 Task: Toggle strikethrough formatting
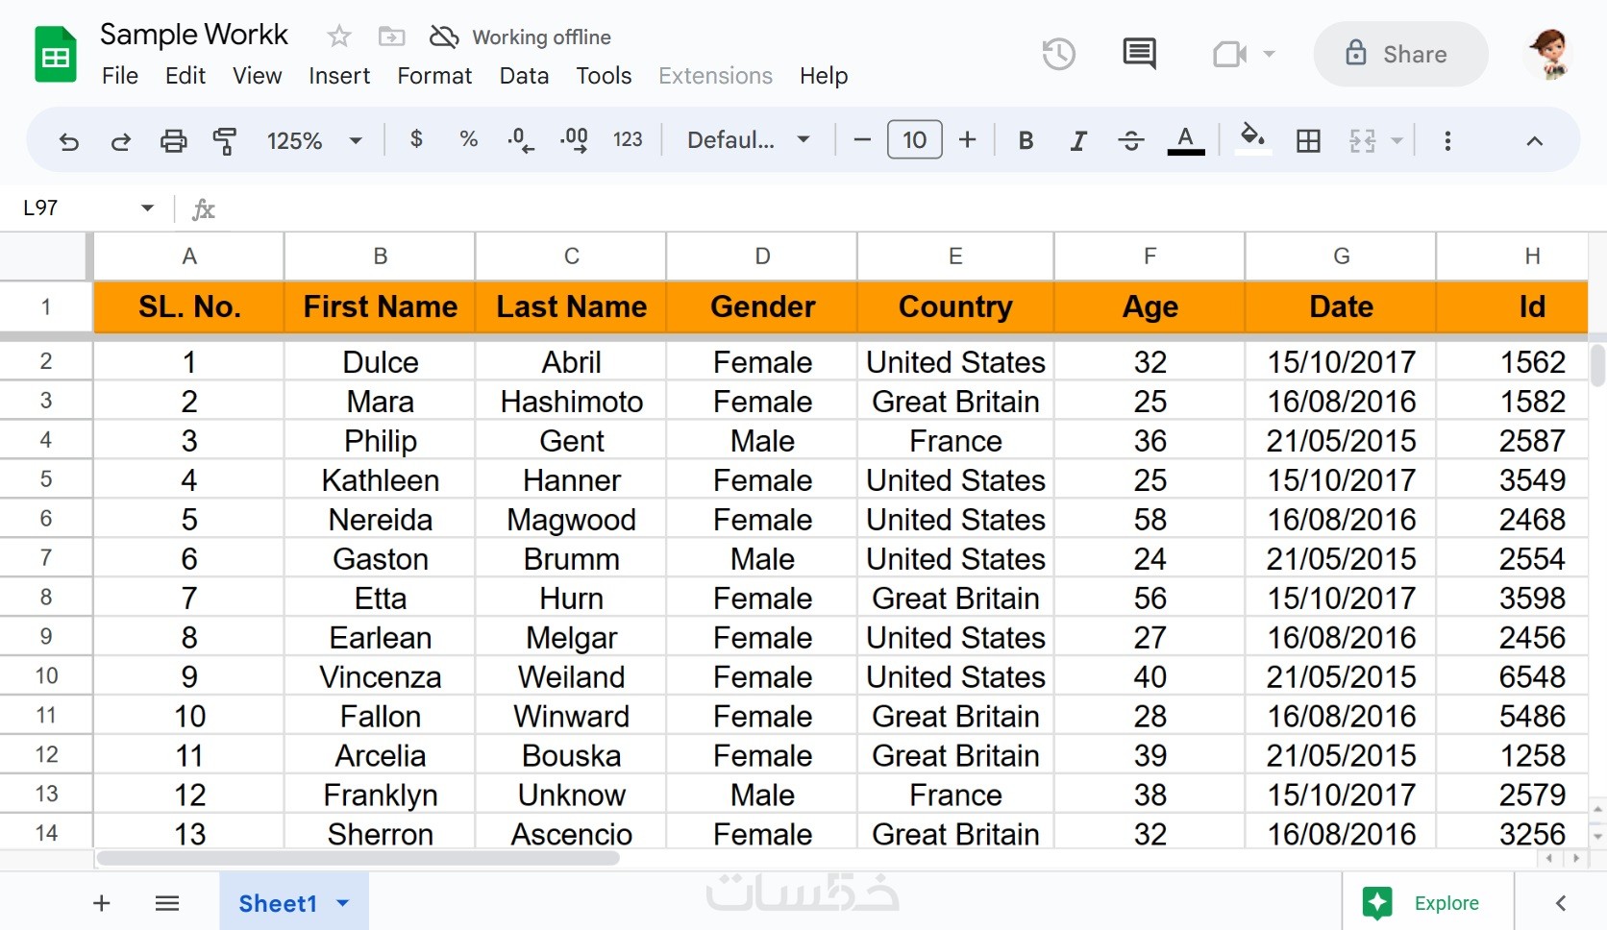click(1131, 141)
